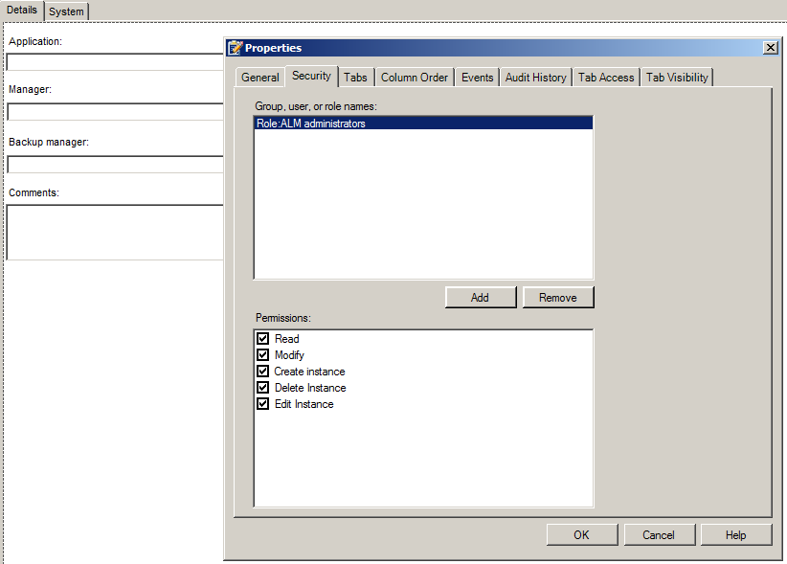Open the General tab
The image size is (787, 564).
point(260,77)
